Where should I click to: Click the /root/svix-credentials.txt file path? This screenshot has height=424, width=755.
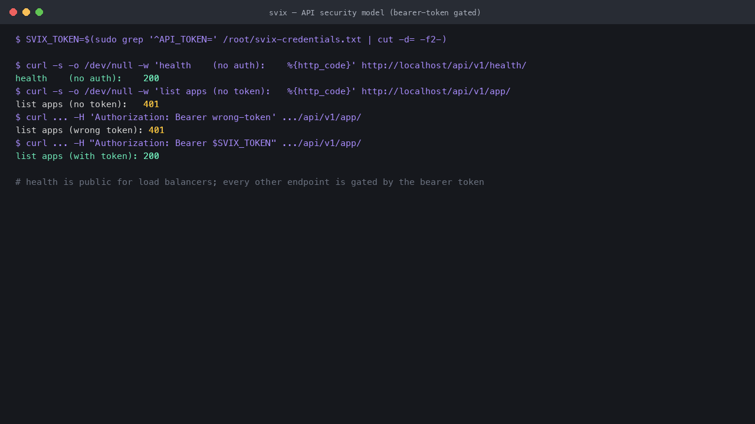pyautogui.click(x=292, y=39)
